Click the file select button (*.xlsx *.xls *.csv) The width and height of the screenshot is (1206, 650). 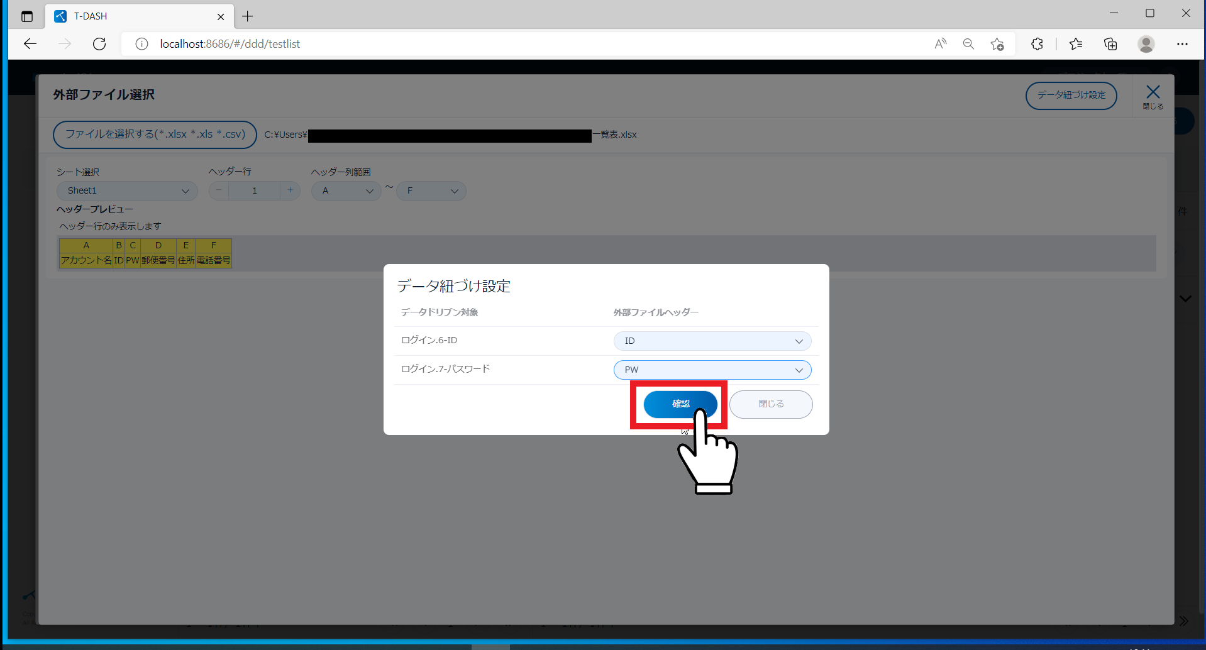click(155, 135)
